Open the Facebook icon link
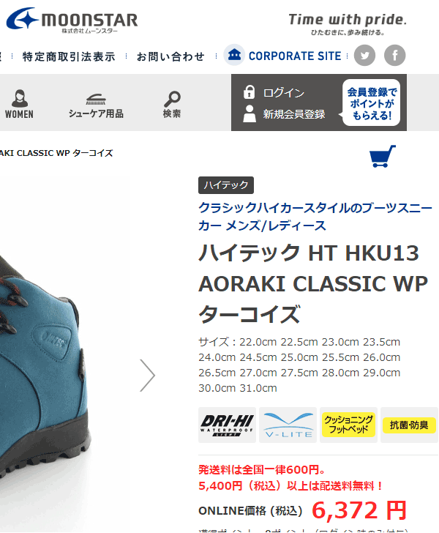The width and height of the screenshot is (439, 533). pos(394,55)
